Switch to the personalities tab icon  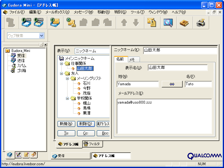click(x=34, y=155)
